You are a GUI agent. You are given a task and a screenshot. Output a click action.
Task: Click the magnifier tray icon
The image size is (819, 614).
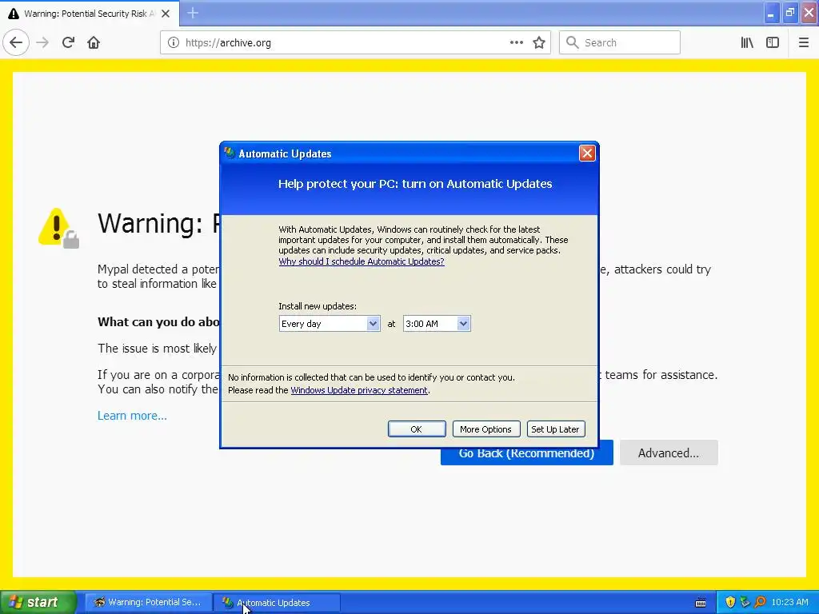click(760, 602)
